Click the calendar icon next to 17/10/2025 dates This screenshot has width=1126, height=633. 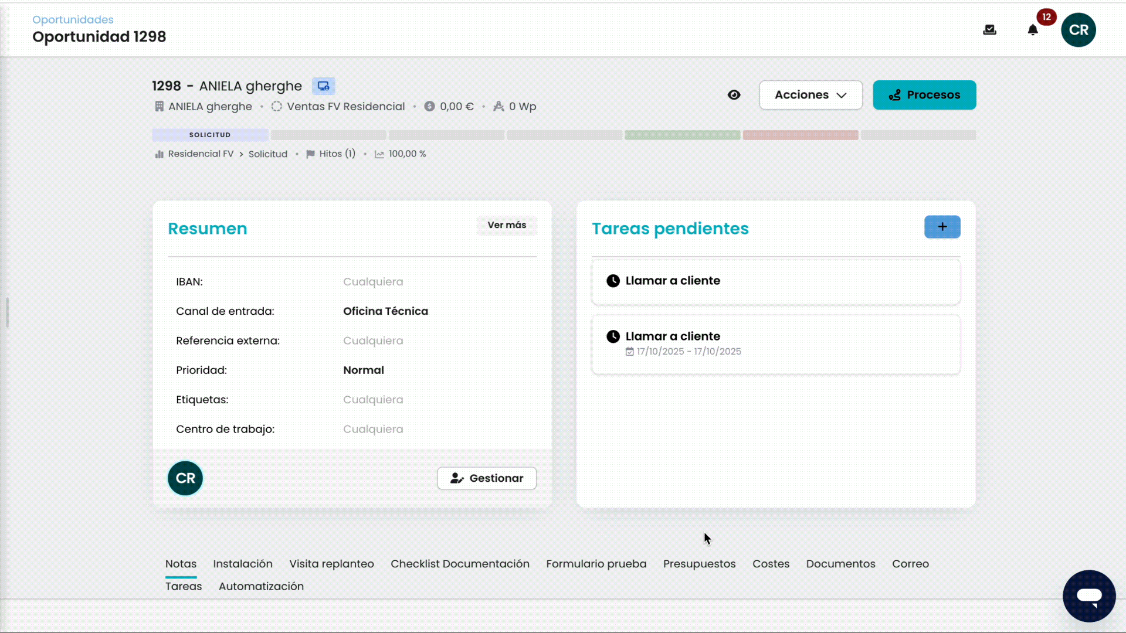click(630, 352)
